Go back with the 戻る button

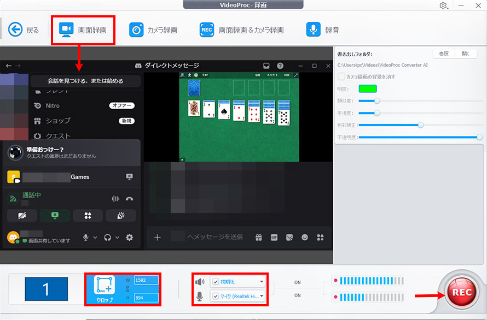coord(24,30)
